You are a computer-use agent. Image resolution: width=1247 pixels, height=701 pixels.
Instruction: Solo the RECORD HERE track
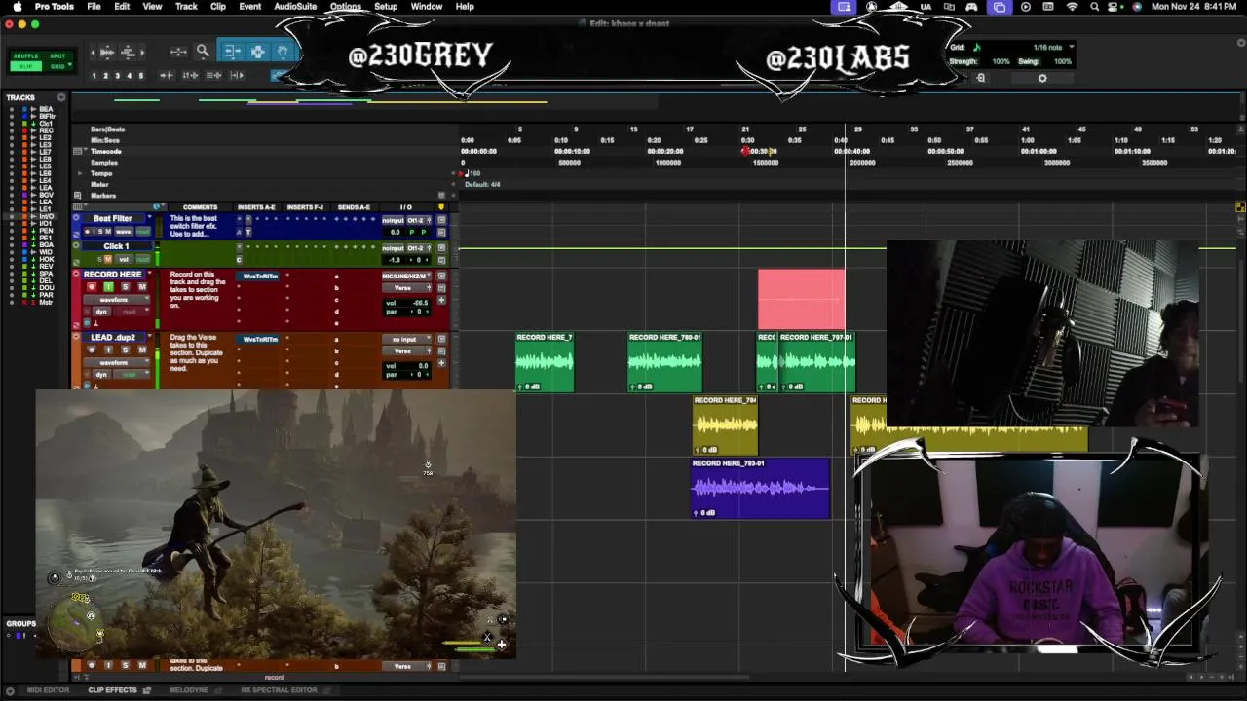125,287
